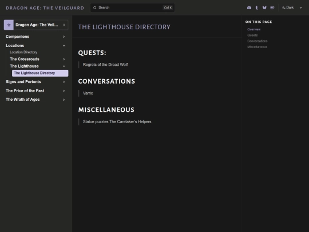This screenshot has width=309, height=232.
Task: Jump to Miscellaneous section link
Action: [257, 47]
